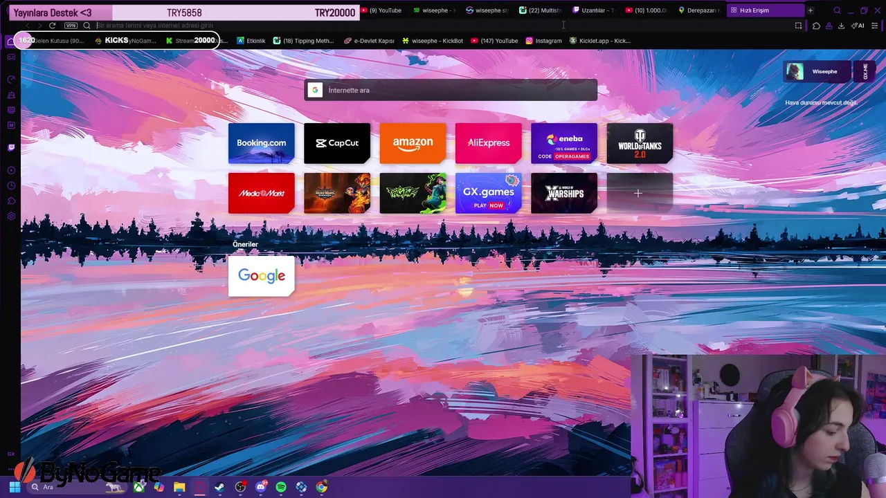Open the Eneba speed dial tile
Viewport: 886px width, 498px height.
pyautogui.click(x=564, y=143)
